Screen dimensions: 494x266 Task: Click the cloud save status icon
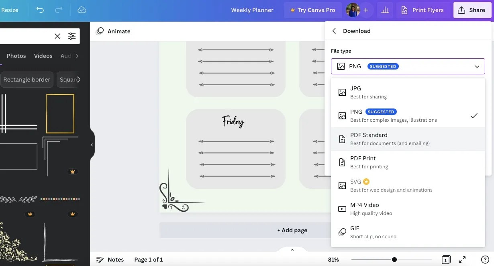point(82,10)
